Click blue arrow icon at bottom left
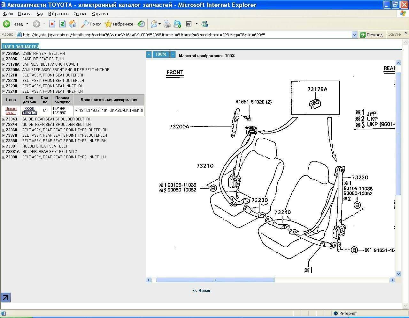 click(6, 297)
